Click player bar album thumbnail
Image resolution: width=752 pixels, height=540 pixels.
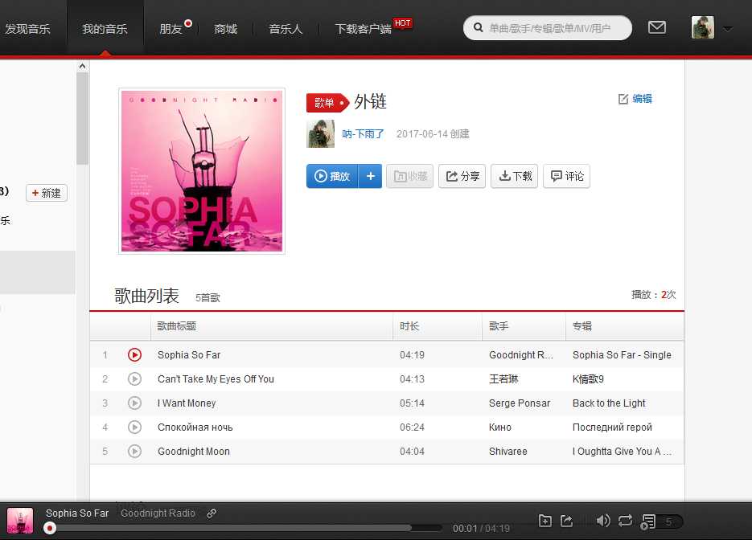(20, 521)
